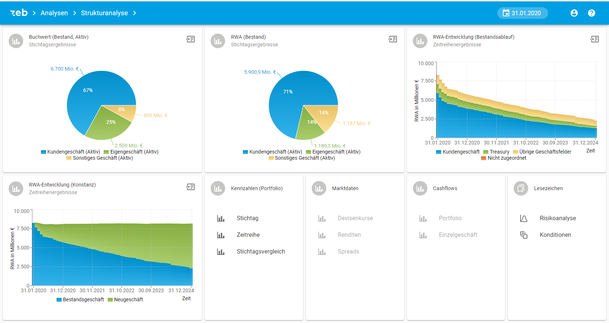Toggle Kundengeschäft (Aktiv) legend in Buchwert chart
609x323 pixels.
[x=70, y=152]
